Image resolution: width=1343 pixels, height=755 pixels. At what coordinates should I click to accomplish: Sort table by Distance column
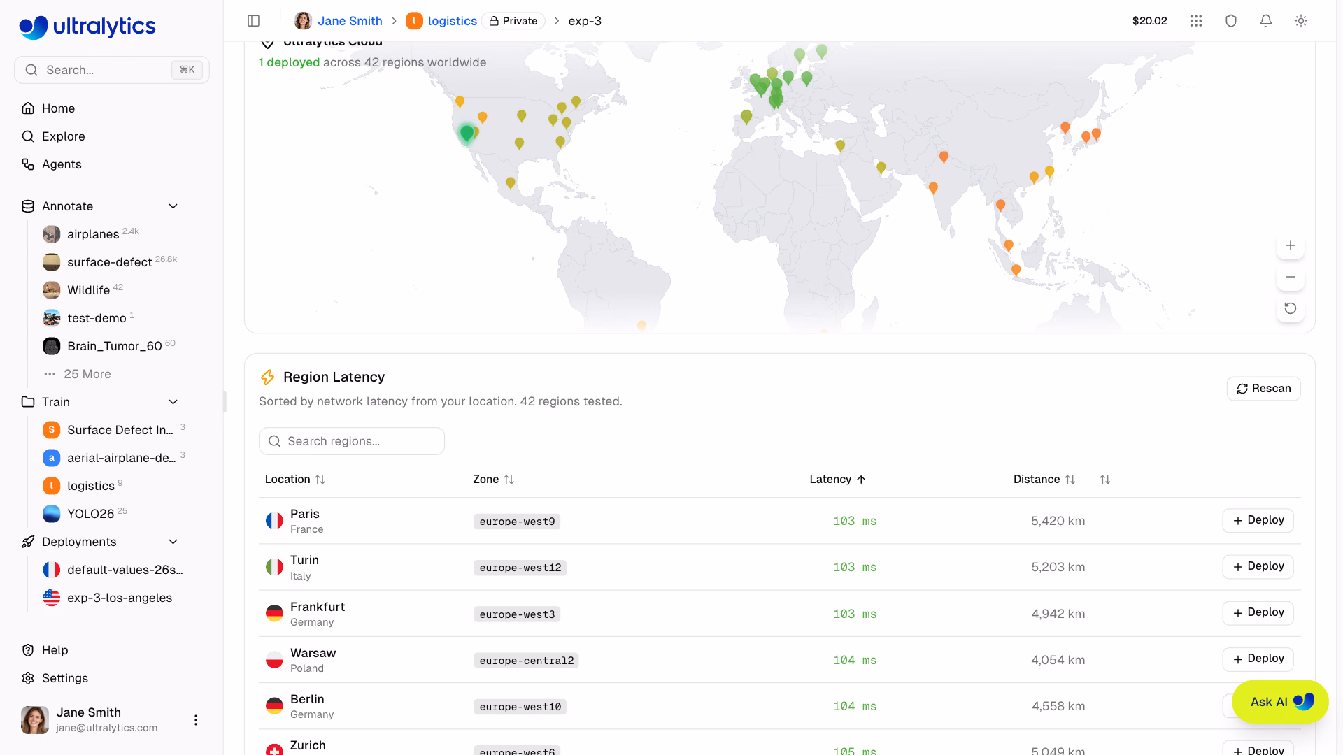click(x=1044, y=480)
